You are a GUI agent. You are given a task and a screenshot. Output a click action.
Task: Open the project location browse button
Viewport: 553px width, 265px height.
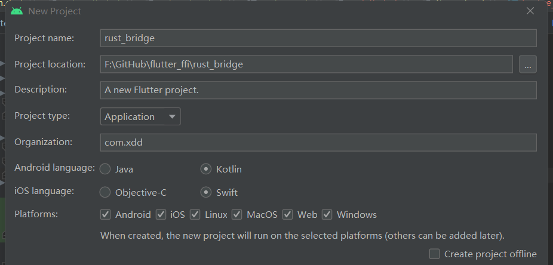pos(527,64)
